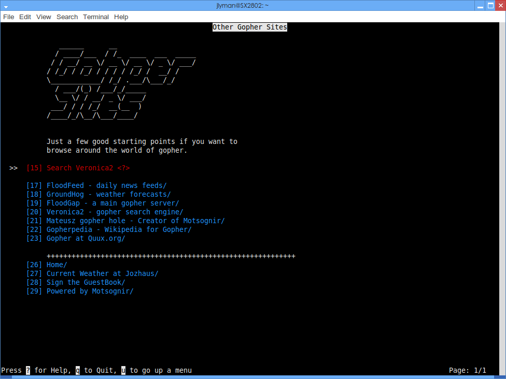Open Gopherpedia Wikipedia for Gopher link

tap(119, 229)
